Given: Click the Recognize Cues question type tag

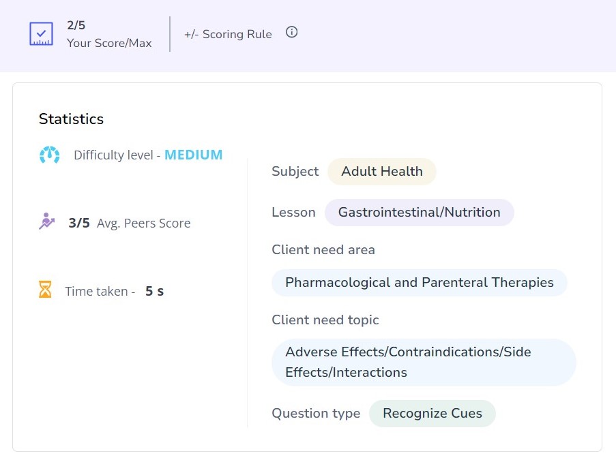Looking at the screenshot, I should (432, 413).
